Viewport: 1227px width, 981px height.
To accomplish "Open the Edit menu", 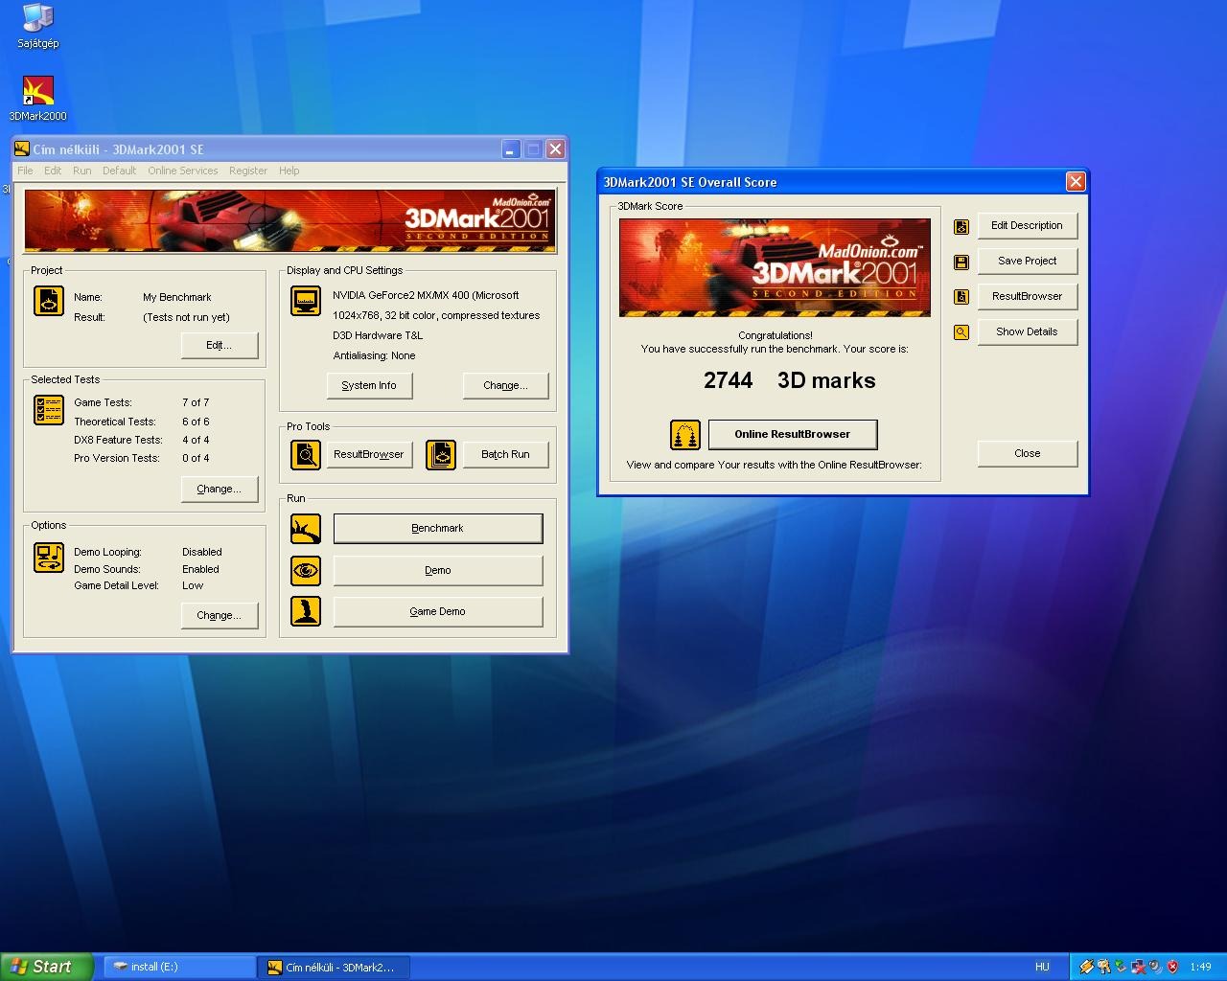I will [x=53, y=171].
